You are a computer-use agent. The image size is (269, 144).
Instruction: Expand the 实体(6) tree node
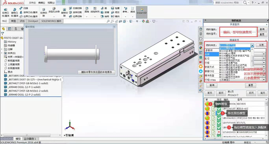[2, 53]
